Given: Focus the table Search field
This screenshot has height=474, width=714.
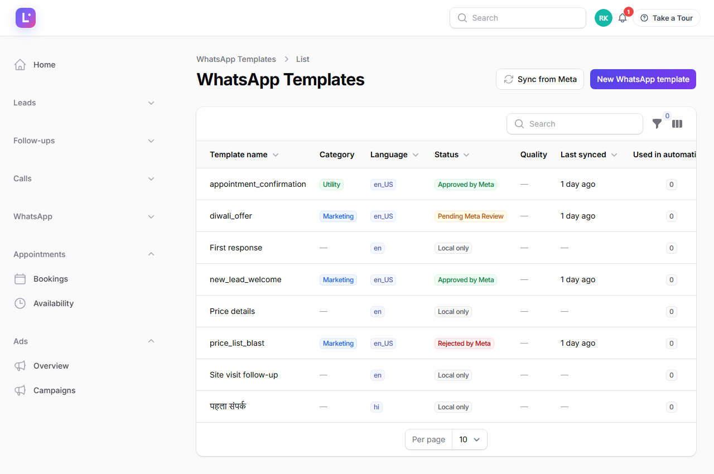Looking at the screenshot, I should pyautogui.click(x=575, y=124).
